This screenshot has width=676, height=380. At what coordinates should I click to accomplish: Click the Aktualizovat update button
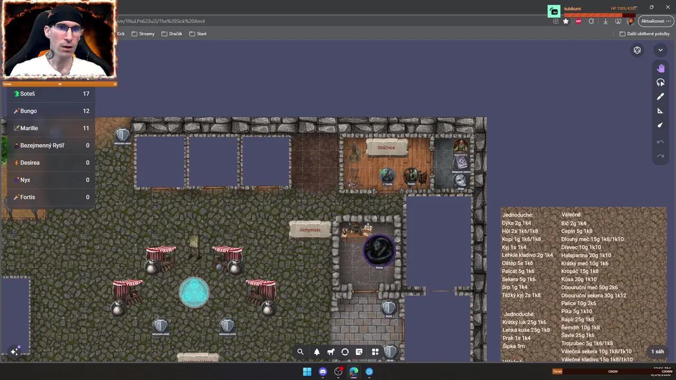pyautogui.click(x=655, y=21)
